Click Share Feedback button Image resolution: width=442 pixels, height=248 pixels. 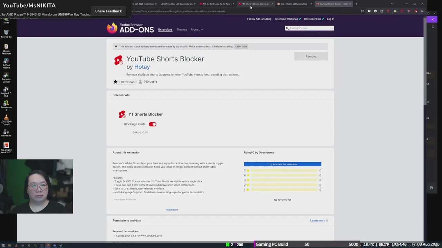point(108,11)
